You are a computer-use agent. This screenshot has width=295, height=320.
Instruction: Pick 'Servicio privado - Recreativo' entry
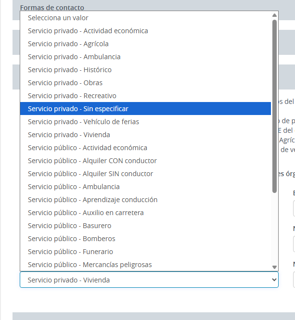click(x=72, y=96)
